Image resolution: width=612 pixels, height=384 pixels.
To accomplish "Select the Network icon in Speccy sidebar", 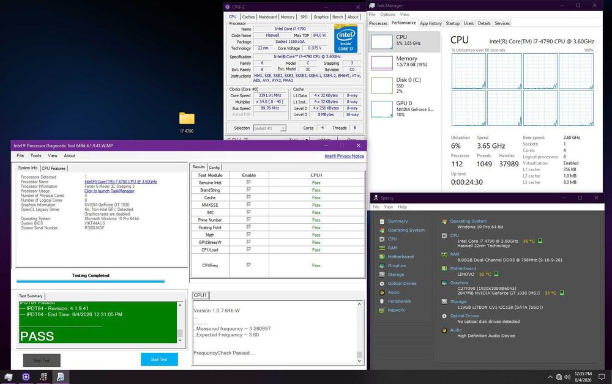I will tap(382, 311).
